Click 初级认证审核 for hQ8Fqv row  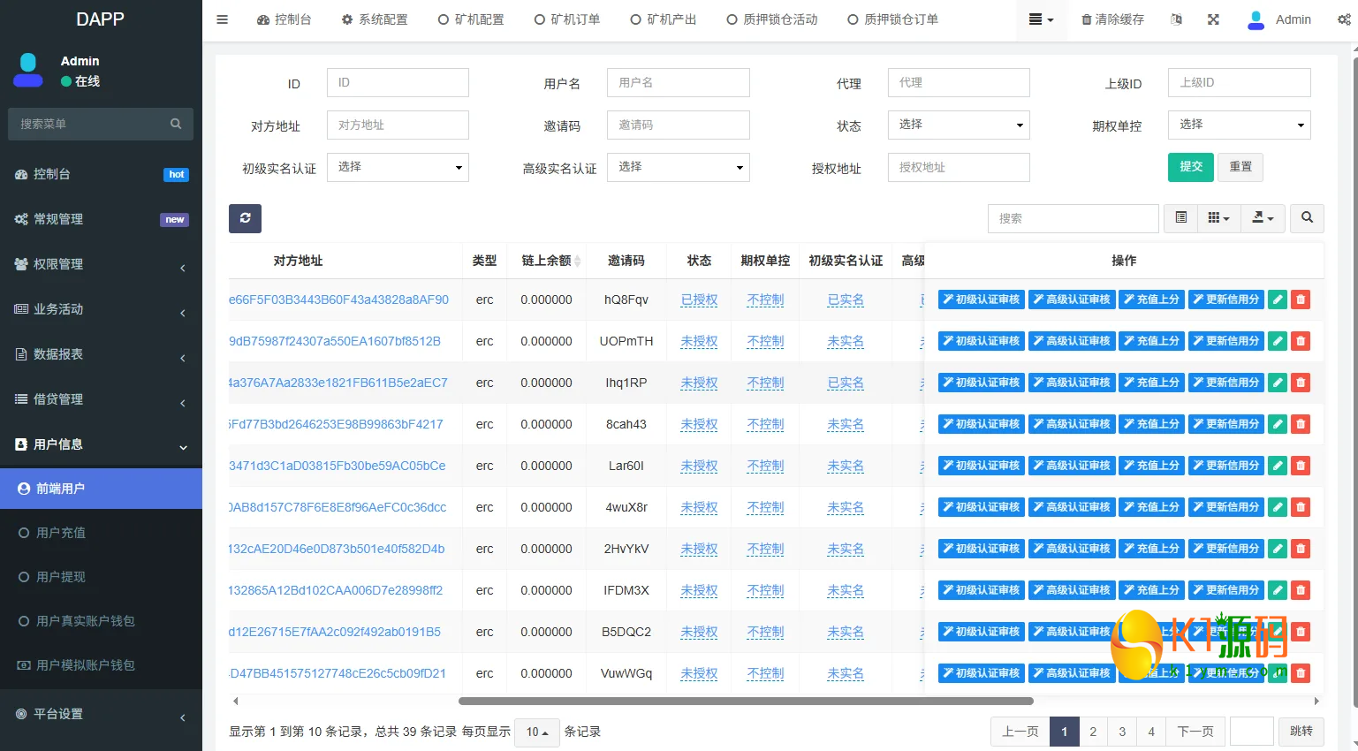click(x=982, y=300)
